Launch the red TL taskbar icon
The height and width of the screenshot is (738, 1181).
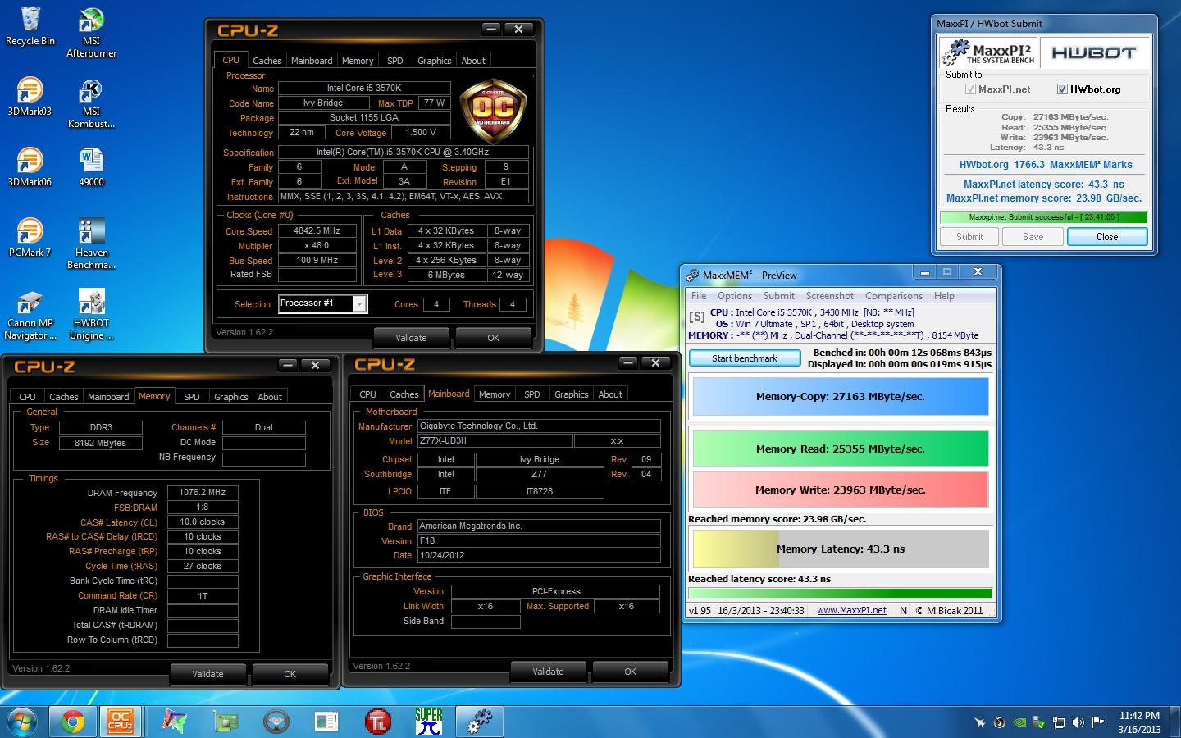click(x=377, y=722)
